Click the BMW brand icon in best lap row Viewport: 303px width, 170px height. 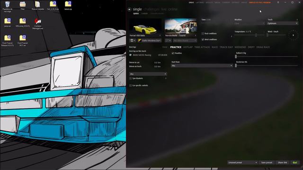(x=131, y=55)
